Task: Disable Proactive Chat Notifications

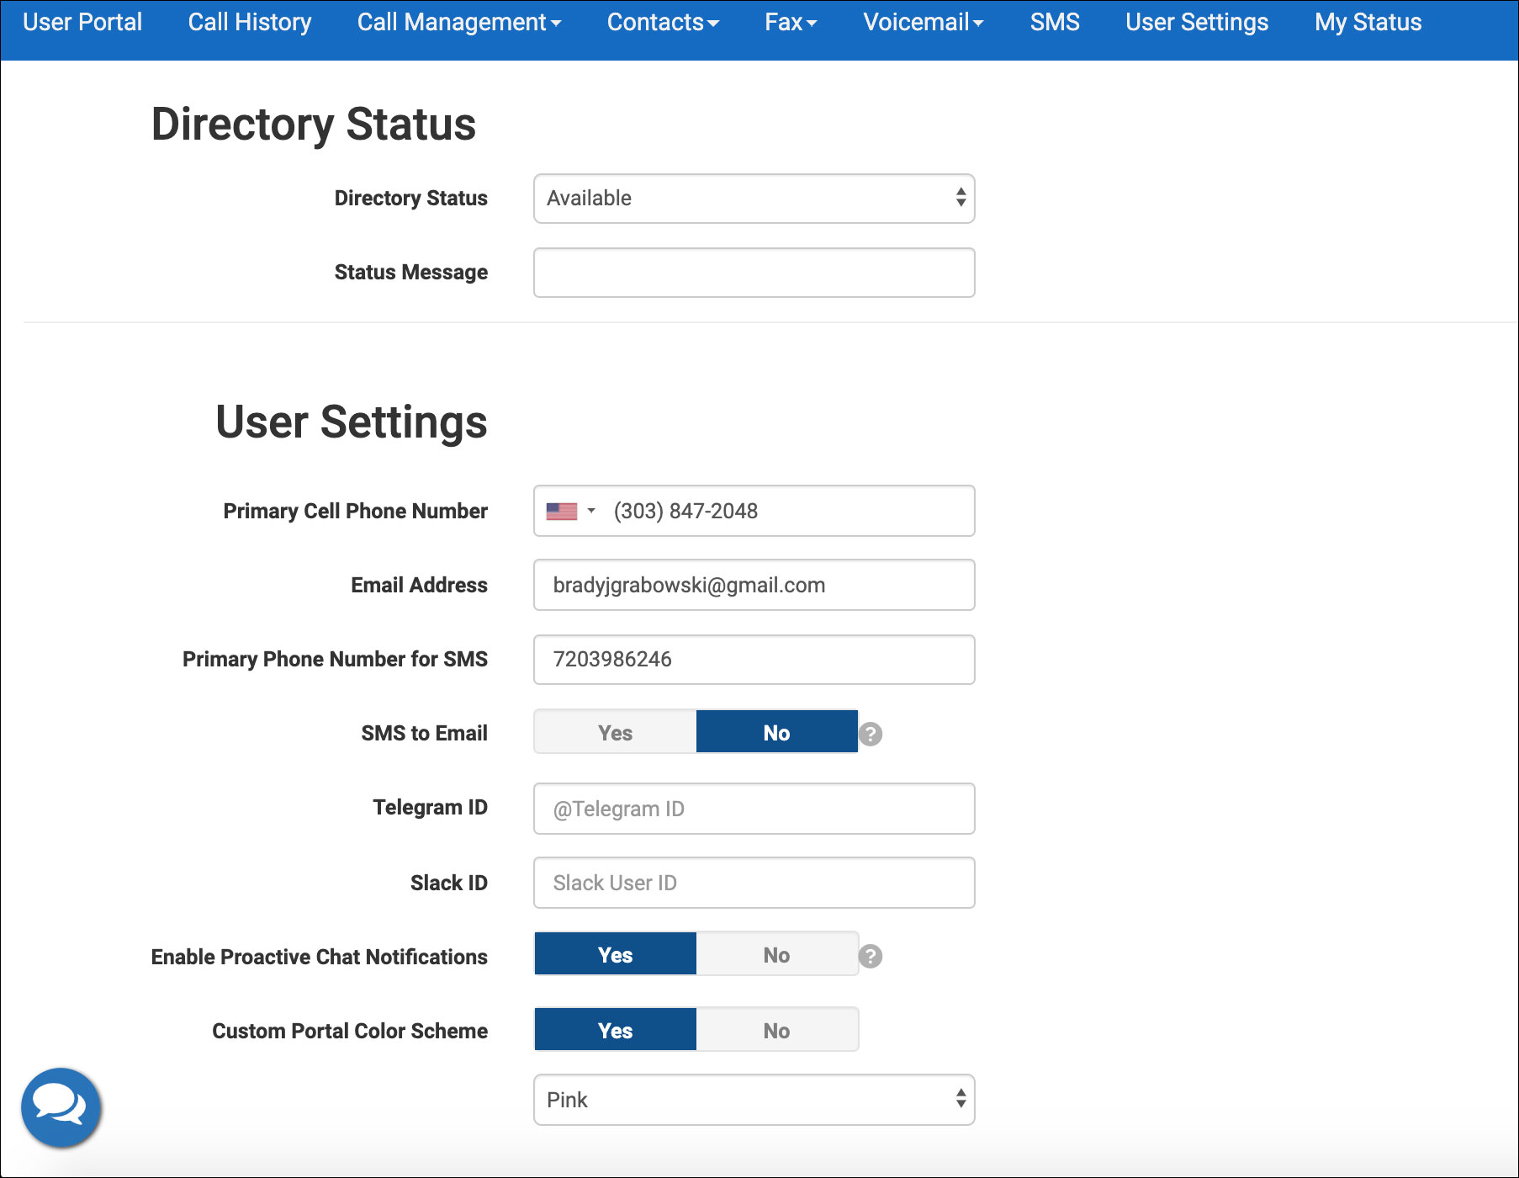Action: (x=775, y=954)
